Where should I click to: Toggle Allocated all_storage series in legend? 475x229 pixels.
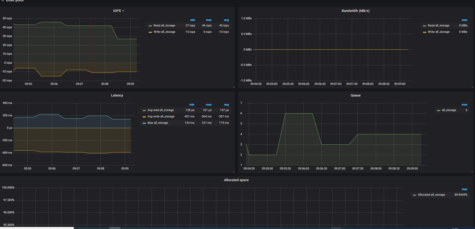tap(431, 195)
